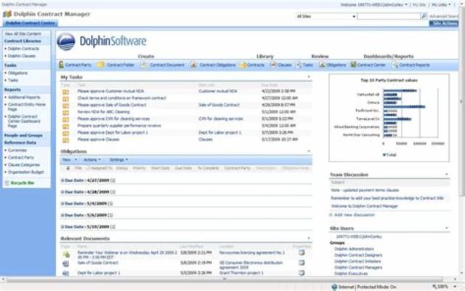
Task: Open the Contracts library icon
Action: 243,65
